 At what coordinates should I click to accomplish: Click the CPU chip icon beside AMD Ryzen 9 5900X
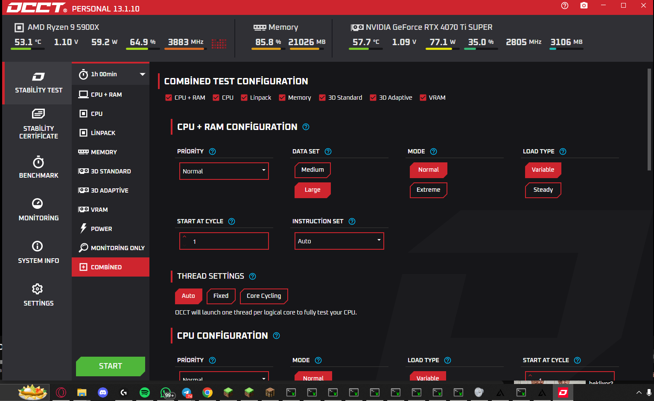pyautogui.click(x=19, y=28)
